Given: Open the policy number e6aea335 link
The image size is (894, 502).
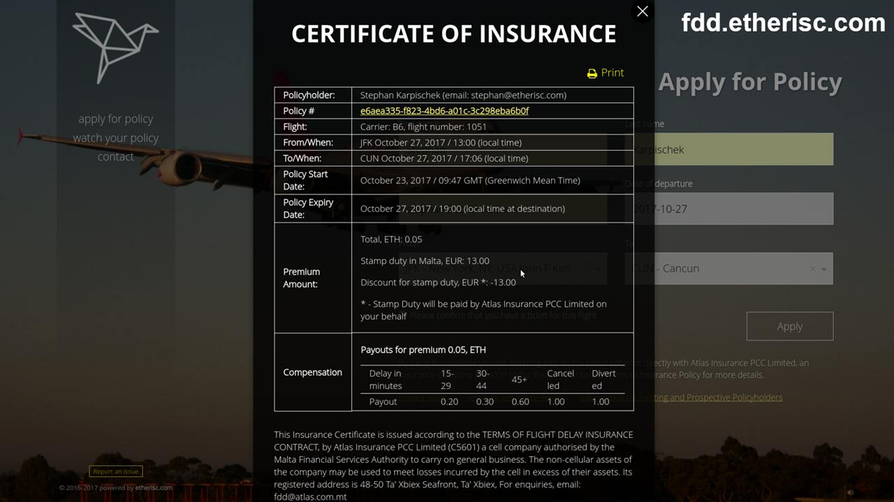Looking at the screenshot, I should pyautogui.click(x=444, y=111).
